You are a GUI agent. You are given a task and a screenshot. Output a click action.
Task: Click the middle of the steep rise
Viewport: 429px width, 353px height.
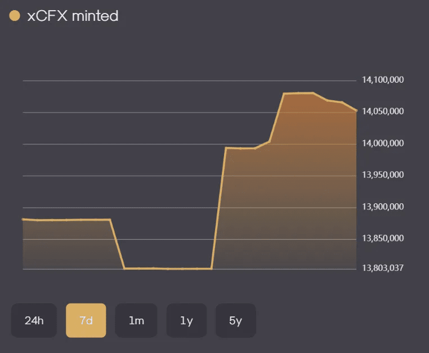(x=218, y=208)
